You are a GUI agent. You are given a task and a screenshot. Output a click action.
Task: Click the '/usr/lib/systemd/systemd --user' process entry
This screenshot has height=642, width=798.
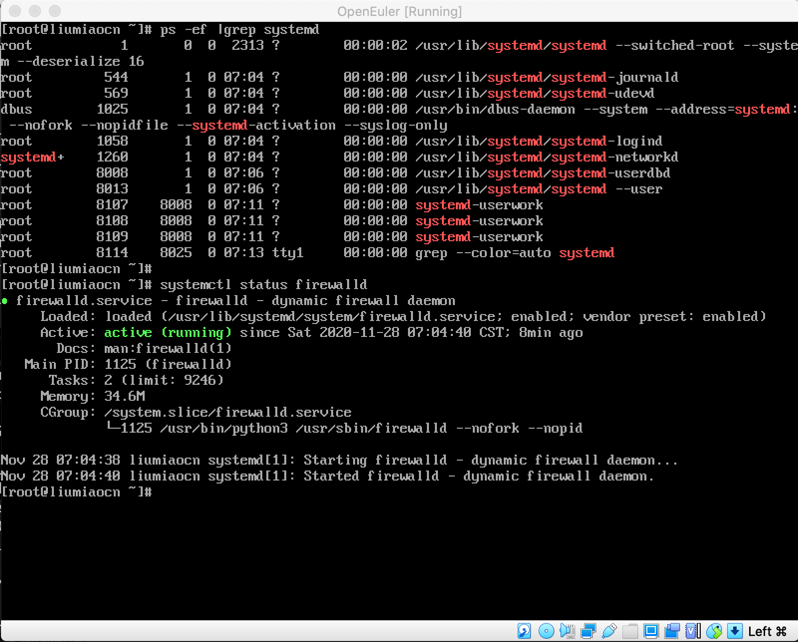click(539, 189)
